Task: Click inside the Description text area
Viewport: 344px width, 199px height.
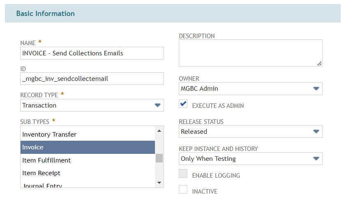Action: (x=251, y=53)
